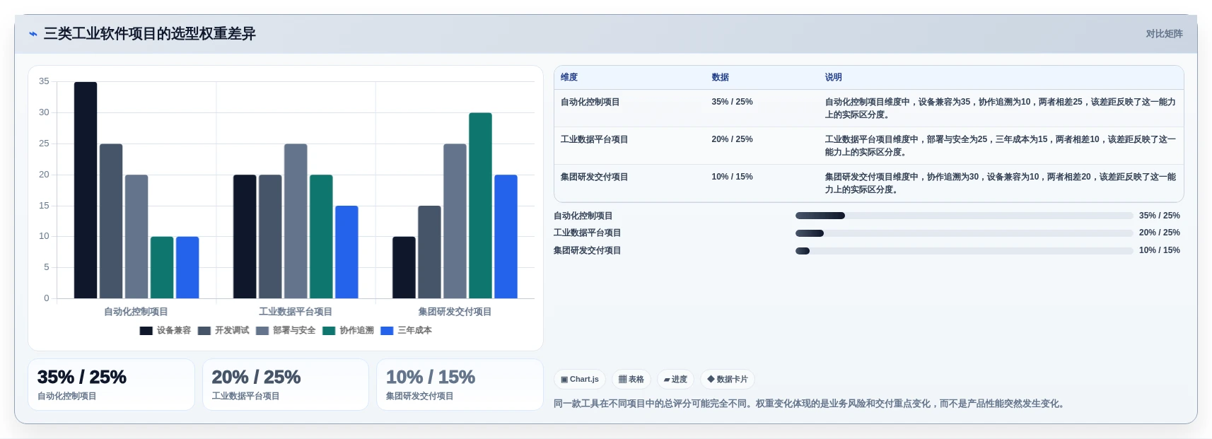Click the 自动化控制项目 progress bar
This screenshot has height=439, width=1212.
pos(964,216)
